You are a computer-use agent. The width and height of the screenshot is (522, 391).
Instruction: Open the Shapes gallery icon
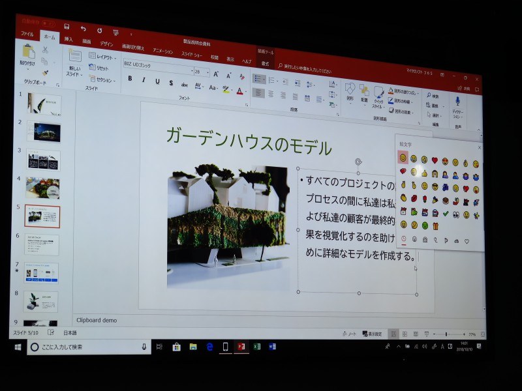[x=350, y=90]
